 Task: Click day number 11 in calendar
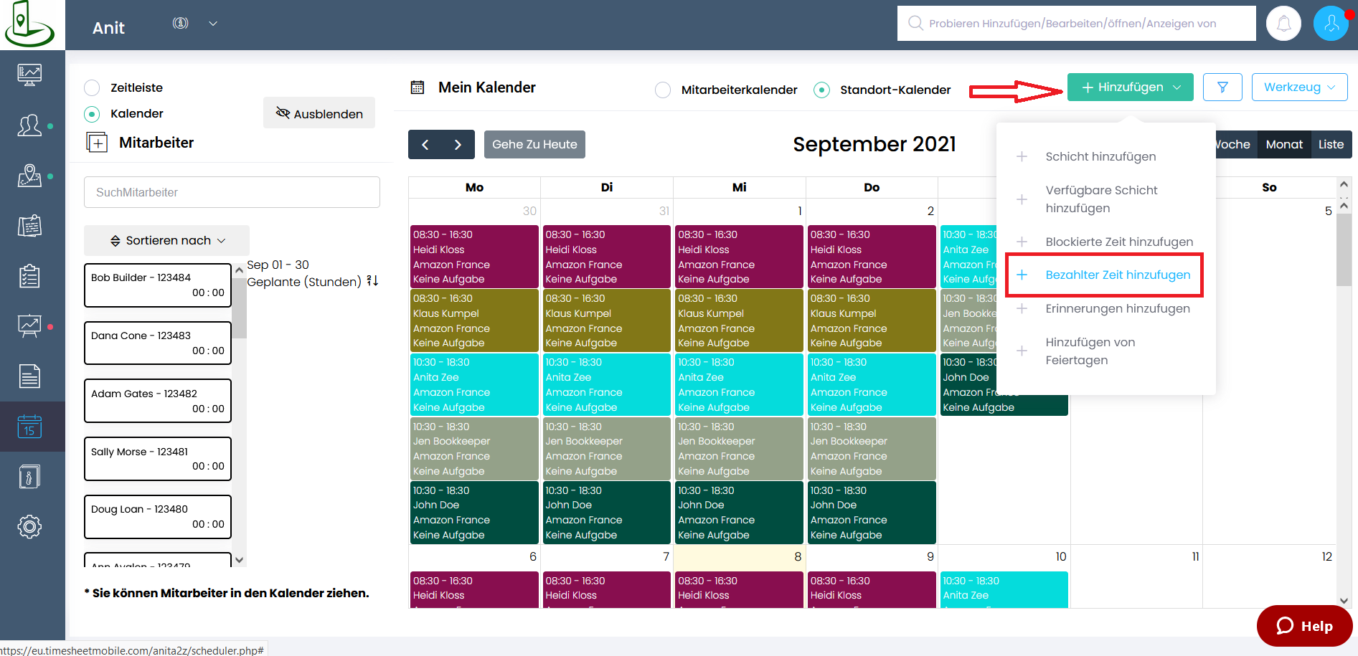pos(1195,557)
